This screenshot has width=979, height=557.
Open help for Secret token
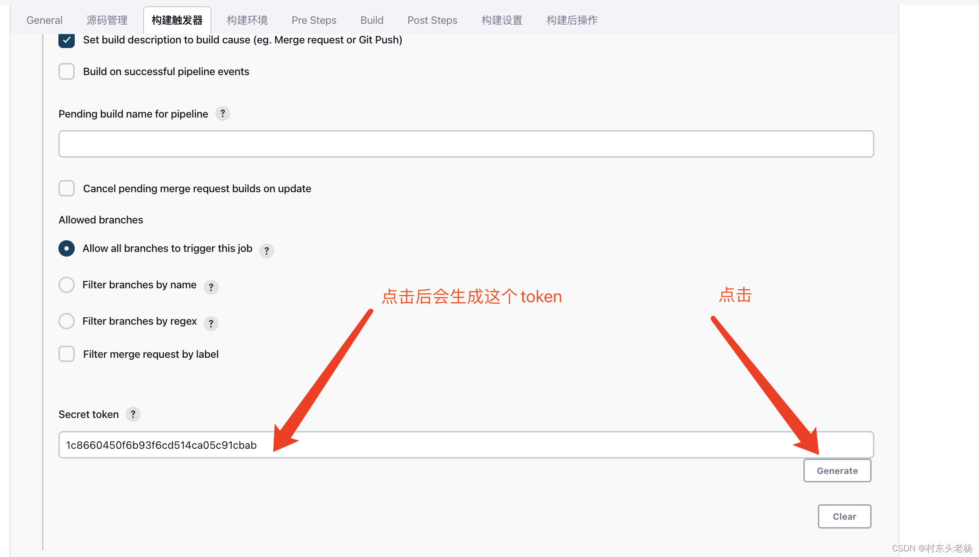tap(133, 414)
